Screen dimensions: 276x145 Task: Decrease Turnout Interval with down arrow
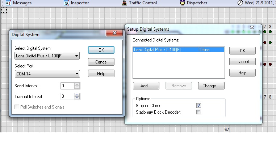tap(77, 98)
